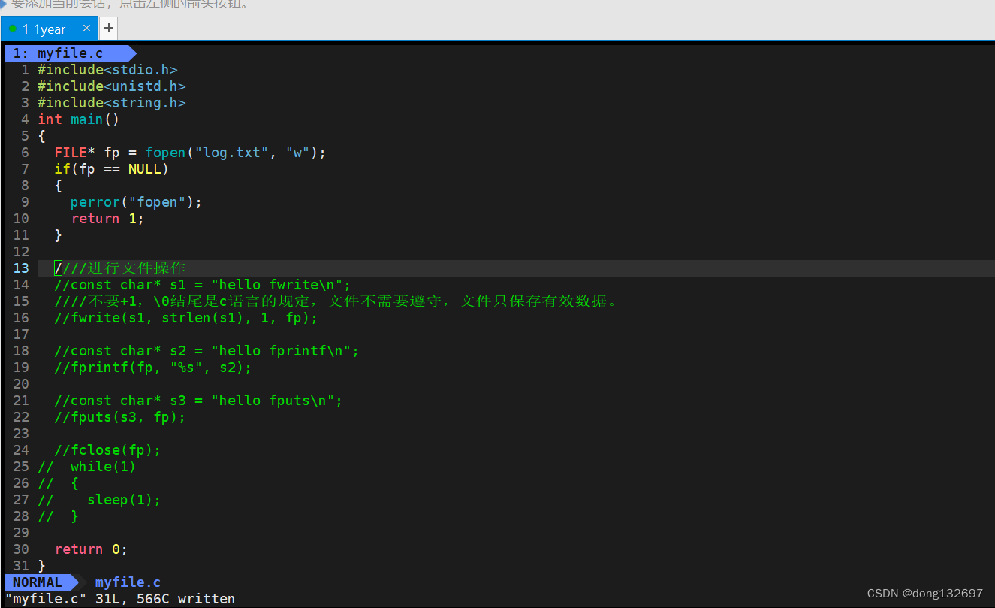Click the commented while(1) line
The height and width of the screenshot is (608, 995).
86,467
